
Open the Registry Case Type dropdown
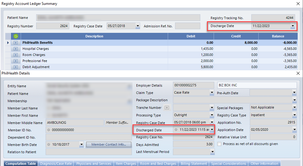[294, 115]
